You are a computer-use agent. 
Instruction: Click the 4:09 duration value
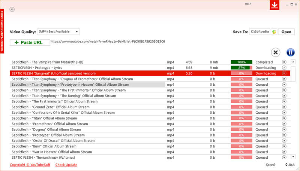189,62
